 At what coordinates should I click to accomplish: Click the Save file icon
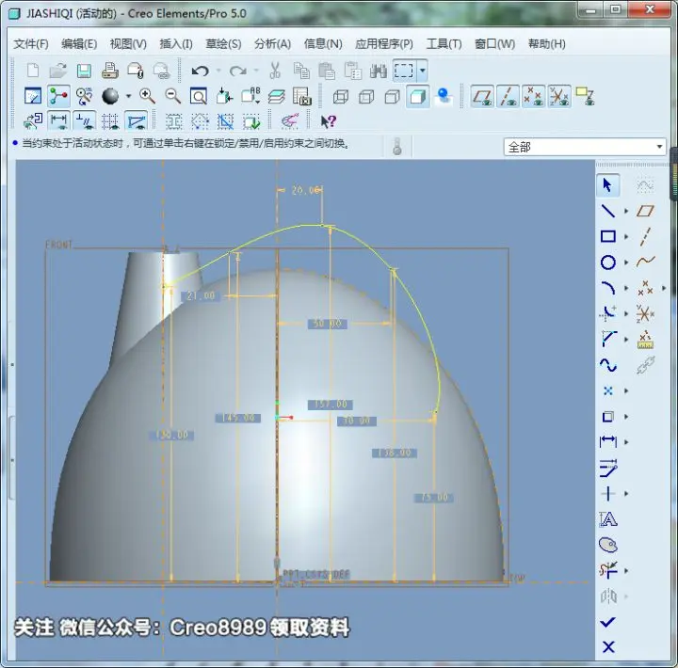click(x=84, y=71)
